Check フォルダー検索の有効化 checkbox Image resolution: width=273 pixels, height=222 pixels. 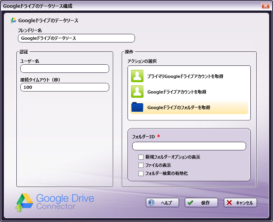click(x=141, y=173)
